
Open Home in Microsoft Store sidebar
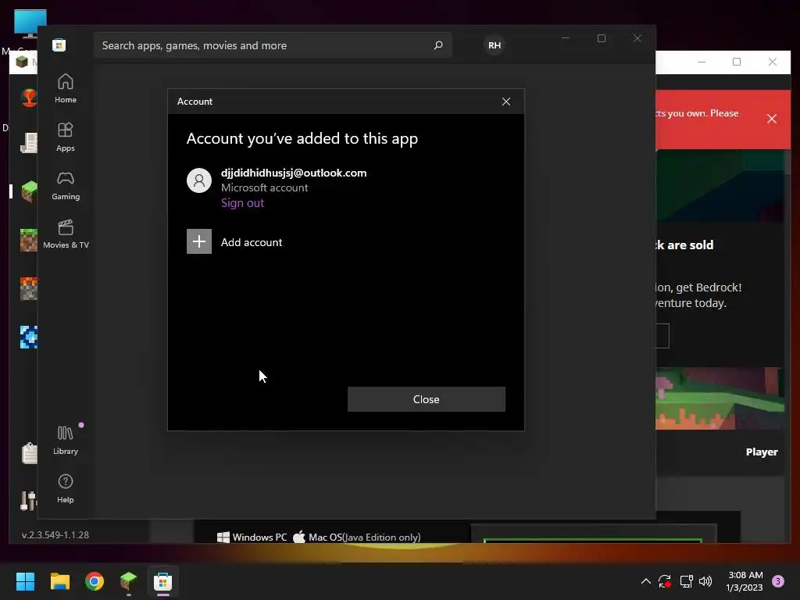(66, 89)
